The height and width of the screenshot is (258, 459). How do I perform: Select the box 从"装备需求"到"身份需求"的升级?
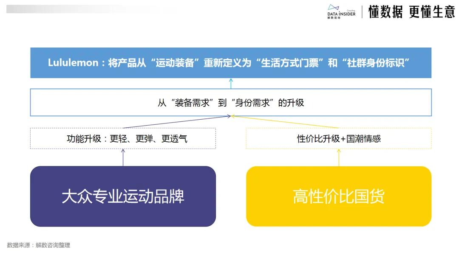(x=231, y=103)
